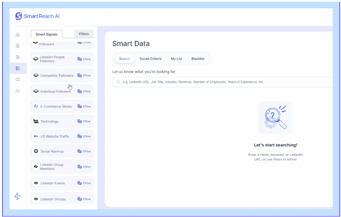Viewport: 341px width, 217px height.
Task: Open the My List tab
Action: tap(176, 59)
